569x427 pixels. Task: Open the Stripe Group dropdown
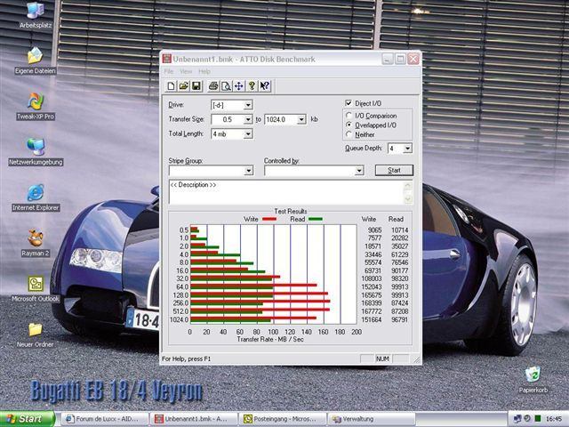click(249, 170)
